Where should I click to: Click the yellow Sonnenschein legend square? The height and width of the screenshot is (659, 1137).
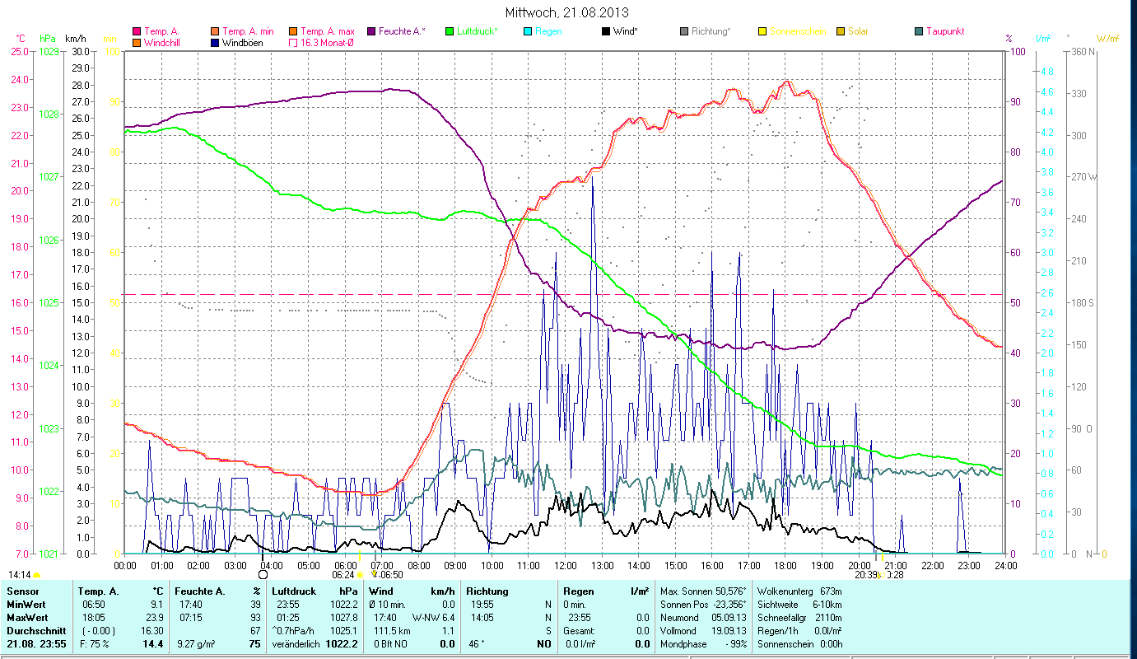pos(762,31)
